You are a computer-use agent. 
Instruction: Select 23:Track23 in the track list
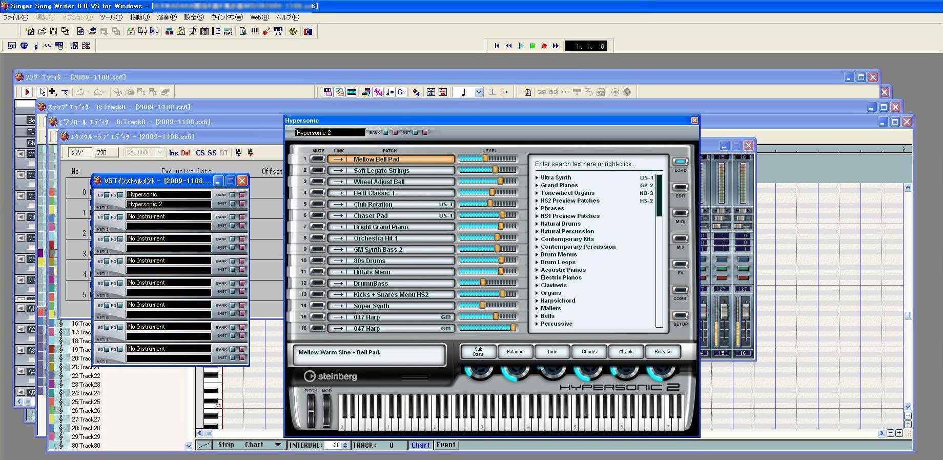pos(86,385)
